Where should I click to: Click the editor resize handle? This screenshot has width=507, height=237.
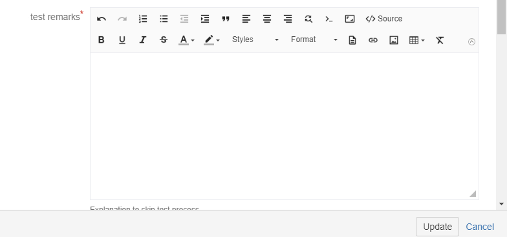coord(473,194)
